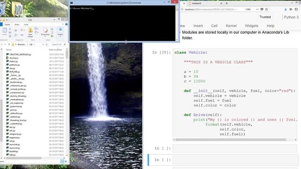Open the View tab in Explorer

click(26, 24)
